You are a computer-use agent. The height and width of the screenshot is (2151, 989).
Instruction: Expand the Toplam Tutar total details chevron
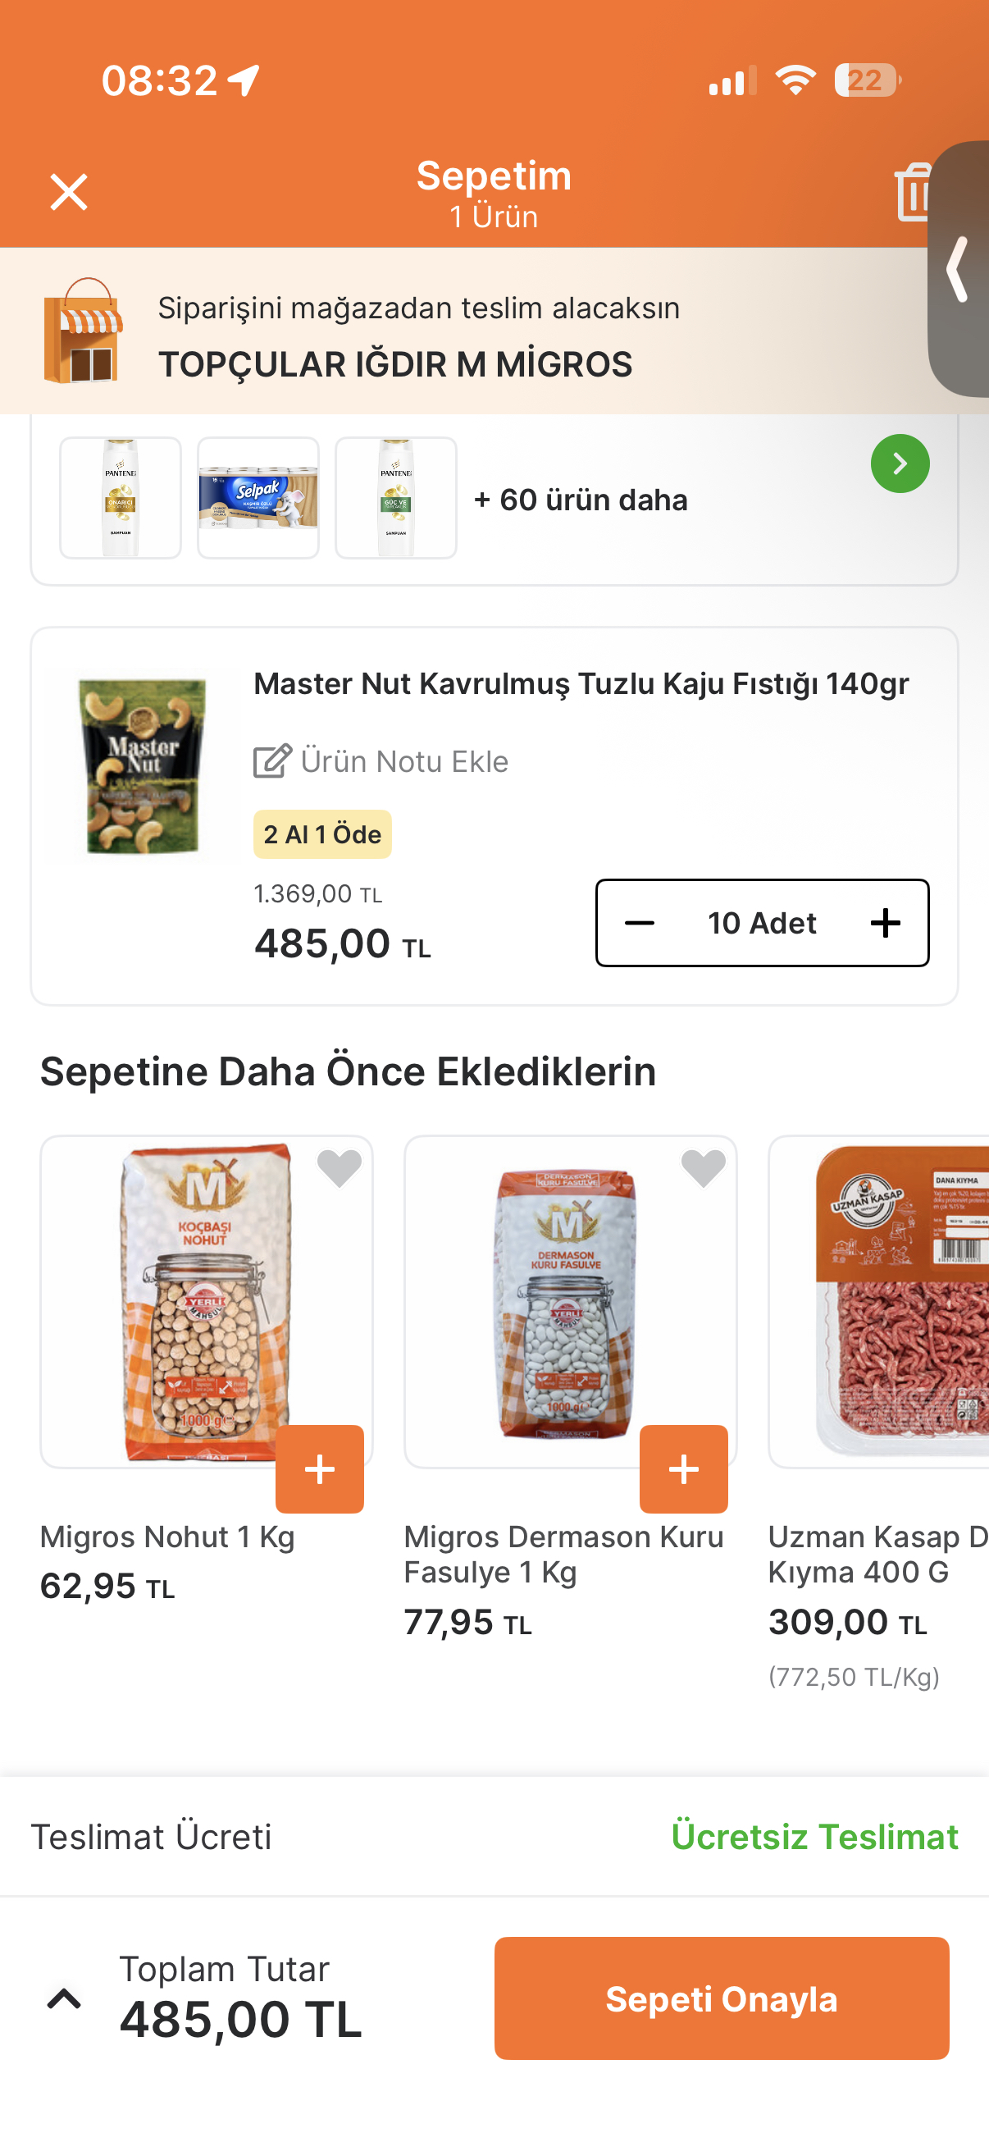coord(64,1998)
